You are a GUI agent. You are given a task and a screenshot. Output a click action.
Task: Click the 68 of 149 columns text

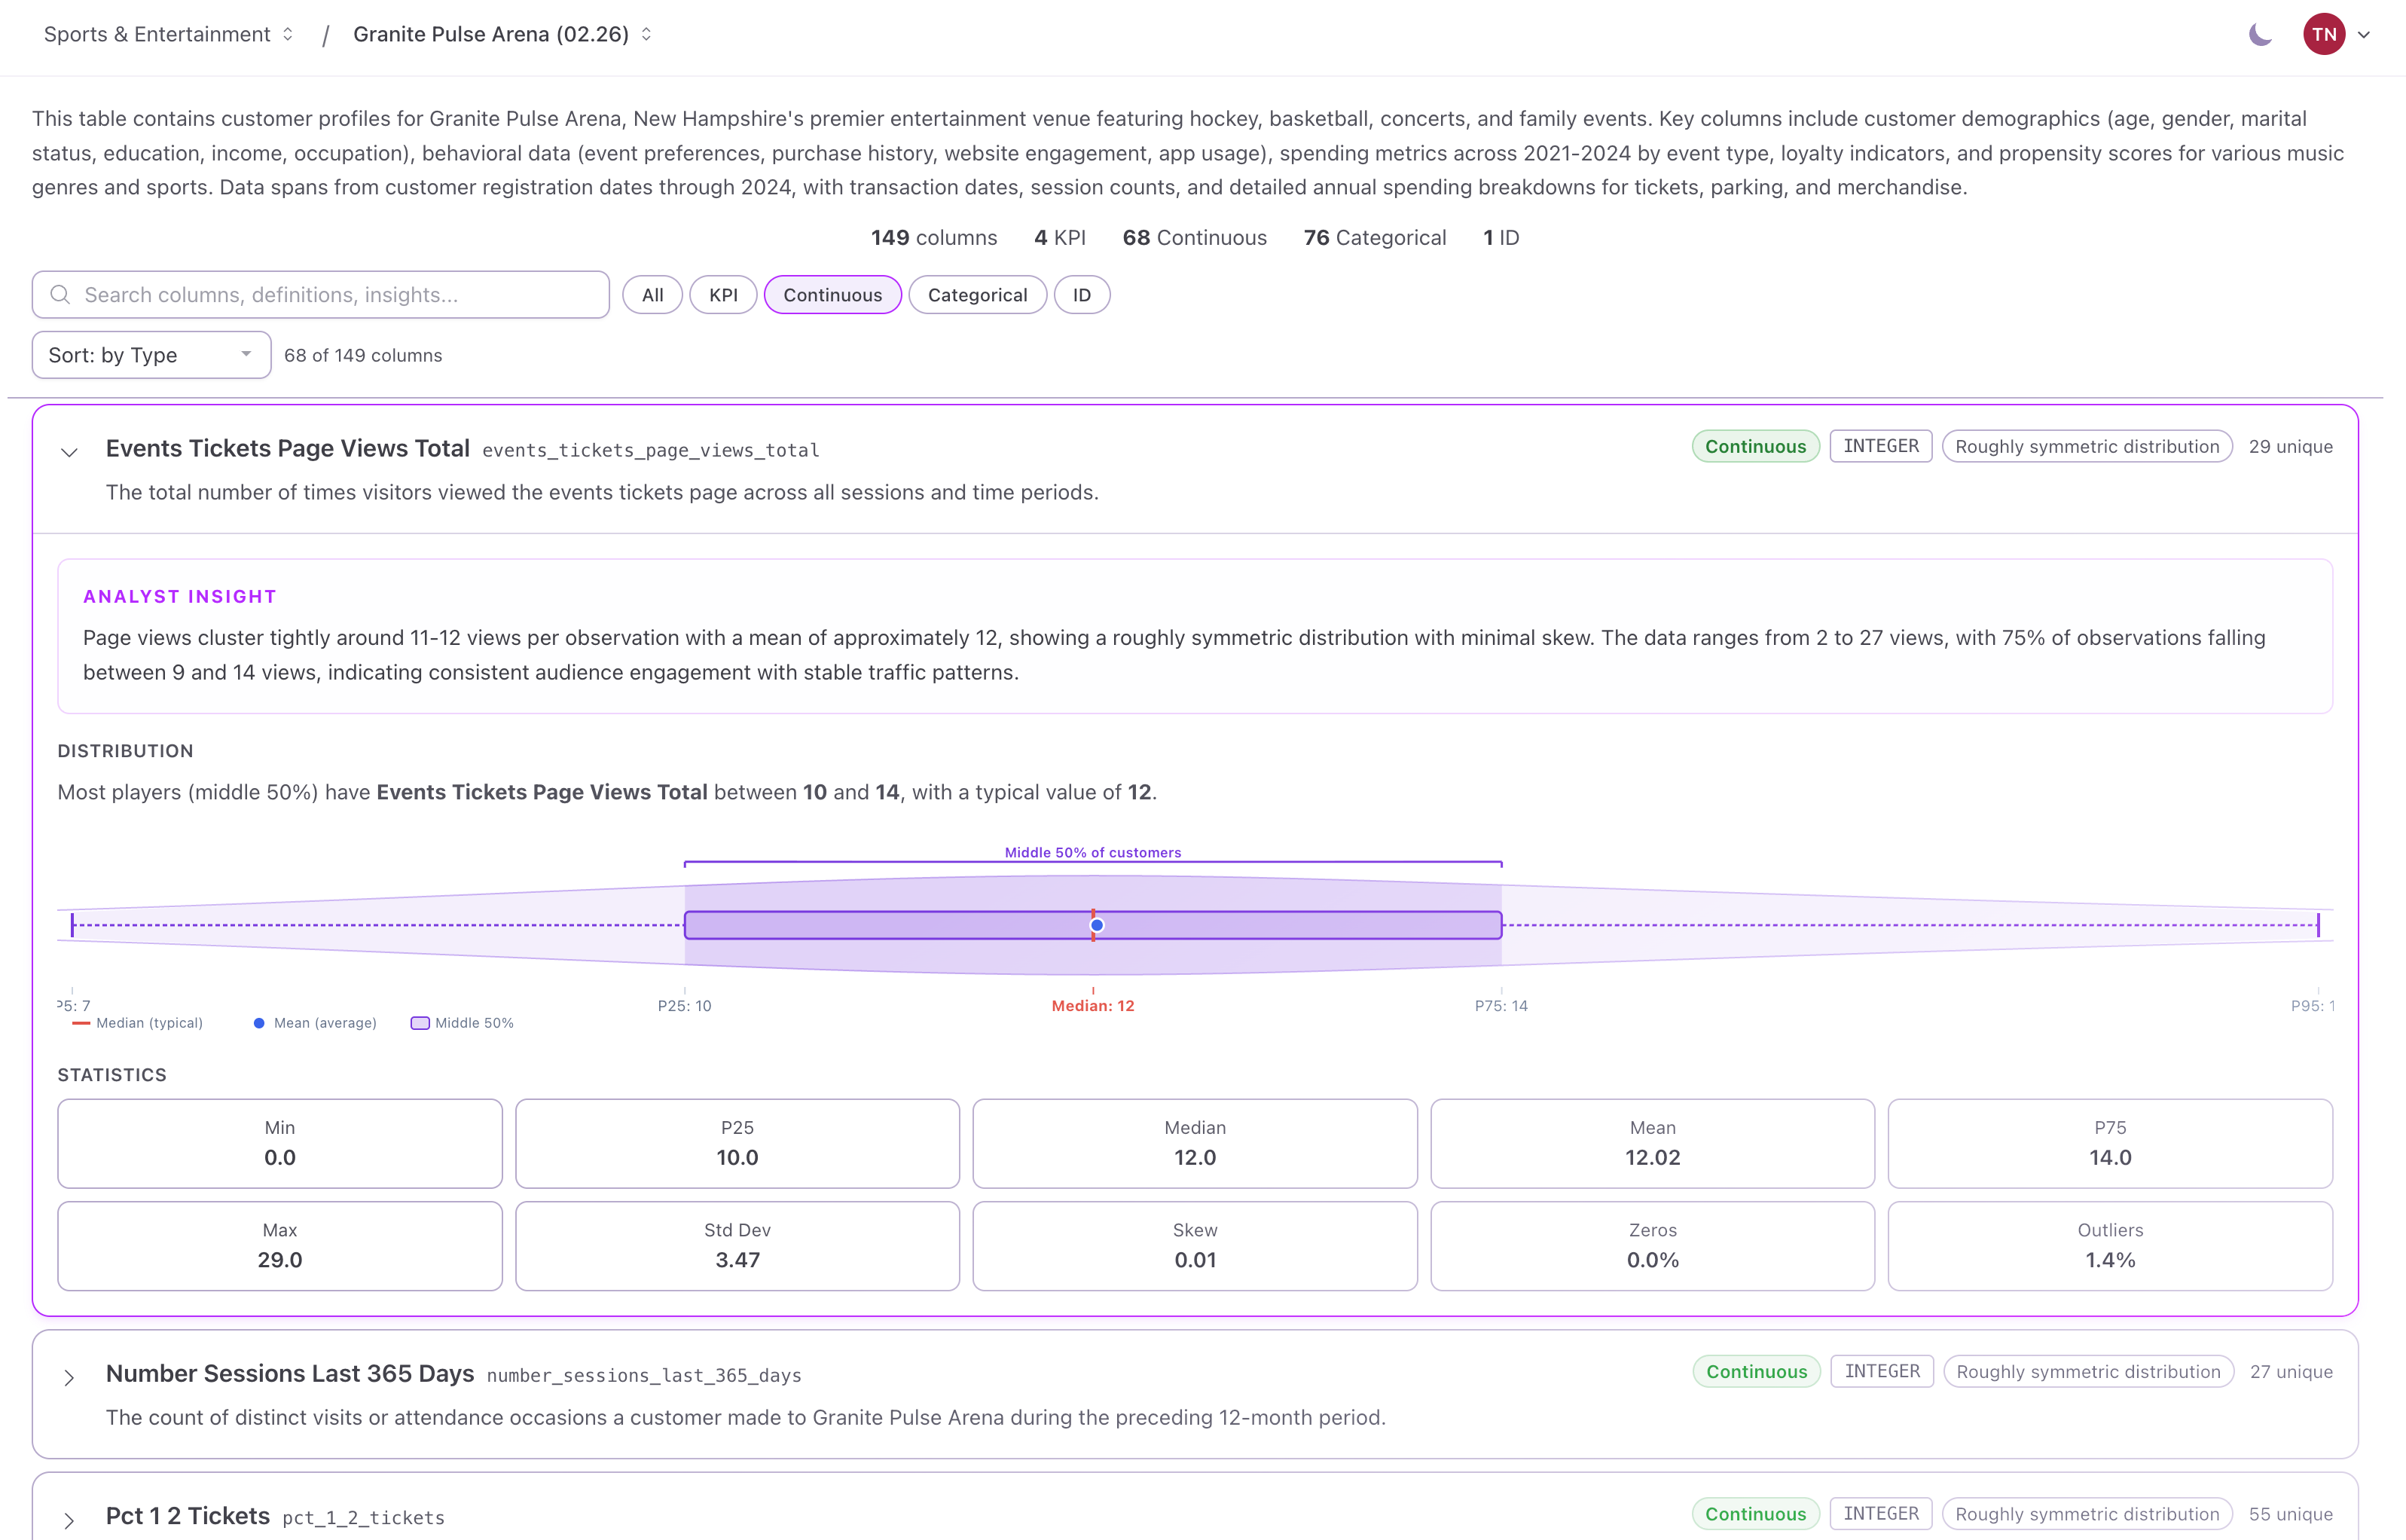(363, 356)
